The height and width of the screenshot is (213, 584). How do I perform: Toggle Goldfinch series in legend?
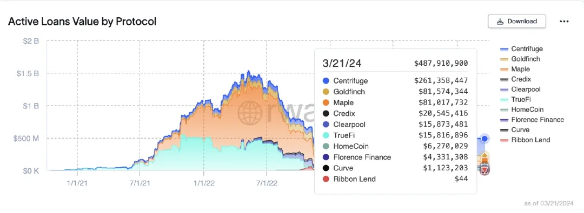[x=520, y=59]
